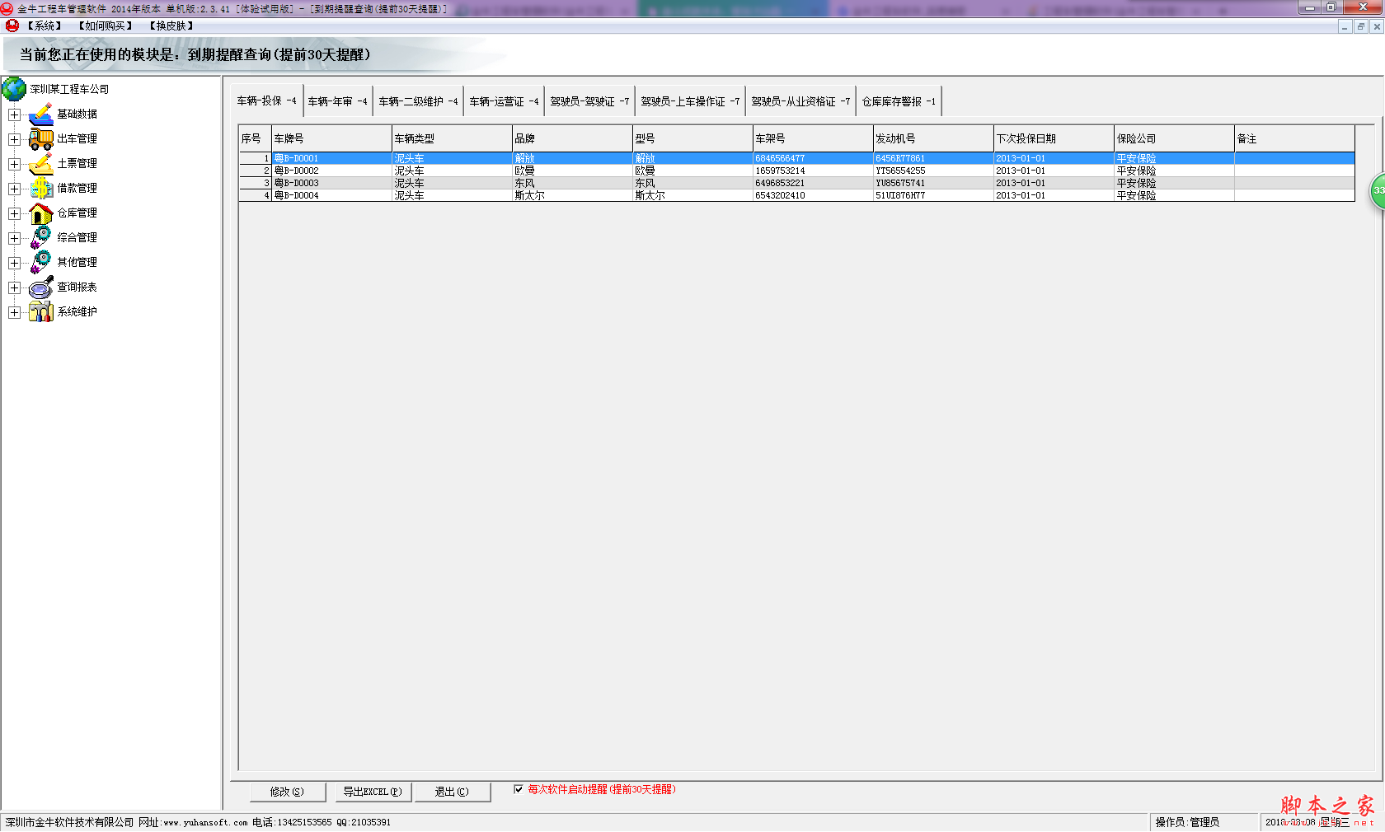Screen dimensions: 1385x832
Task: Click the 导出EXCEL(P) button
Action: 373,792
